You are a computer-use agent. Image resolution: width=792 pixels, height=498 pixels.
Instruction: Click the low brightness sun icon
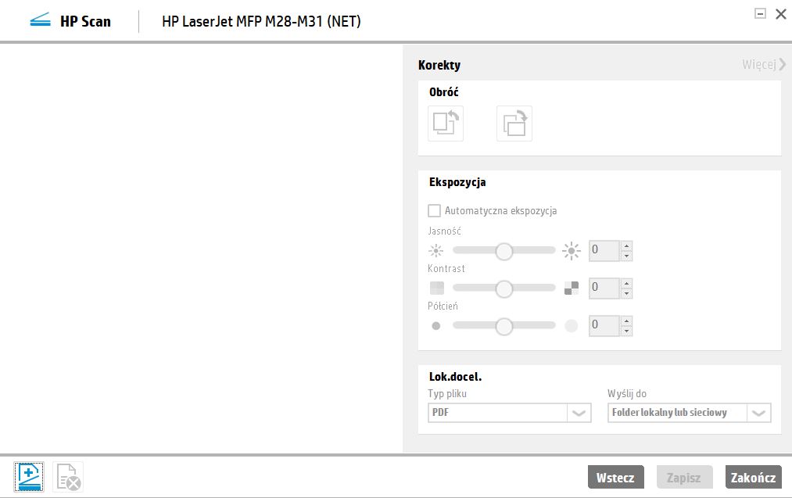pyautogui.click(x=436, y=250)
